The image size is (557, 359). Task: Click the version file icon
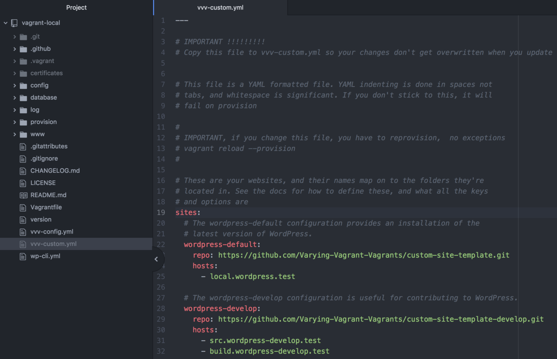tap(23, 219)
